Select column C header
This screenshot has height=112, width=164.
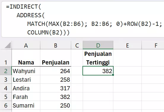coord(77,45)
